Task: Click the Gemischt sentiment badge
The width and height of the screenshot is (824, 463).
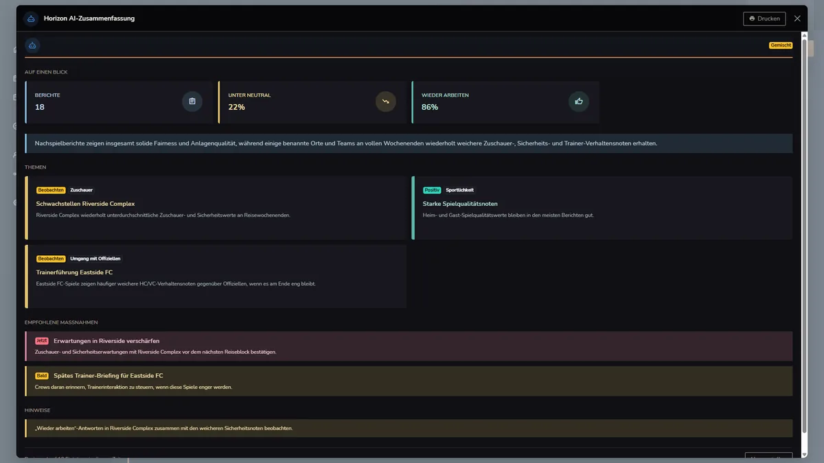Action: point(781,45)
